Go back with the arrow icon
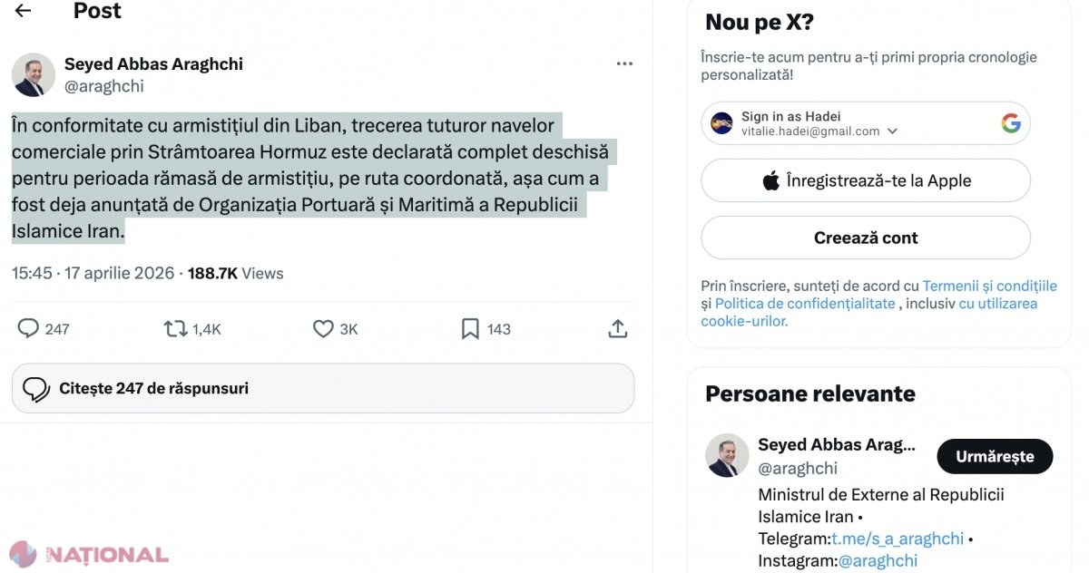The width and height of the screenshot is (1089, 573). tap(23, 11)
